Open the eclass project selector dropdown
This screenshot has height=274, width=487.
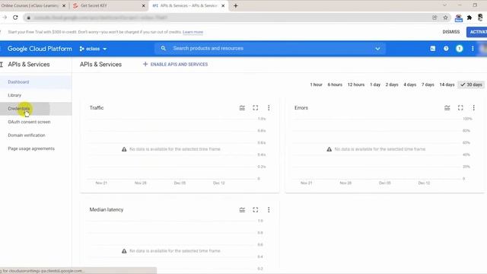93,49
